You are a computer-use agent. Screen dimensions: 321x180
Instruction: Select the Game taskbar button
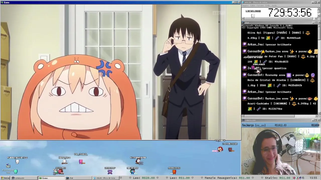coord(51,178)
